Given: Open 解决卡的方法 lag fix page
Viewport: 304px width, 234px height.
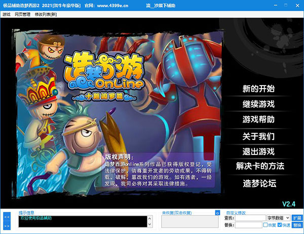Looking at the screenshot, I should pyautogui.click(x=260, y=166).
